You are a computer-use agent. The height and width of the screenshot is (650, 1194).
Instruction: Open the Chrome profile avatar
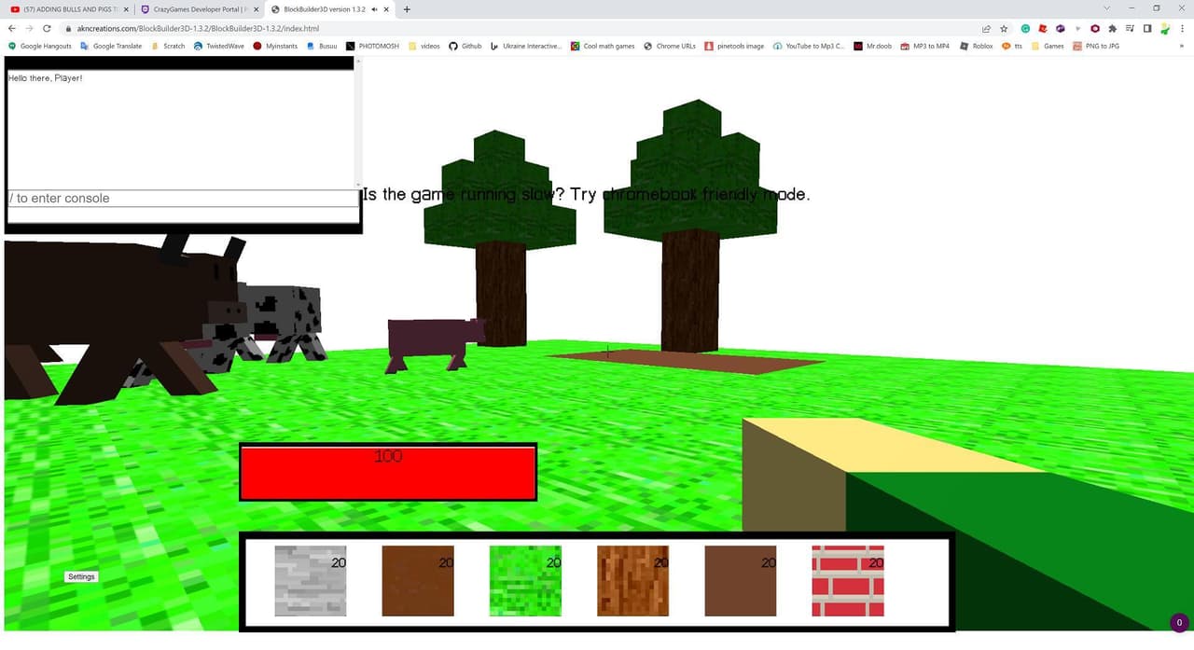click(x=1165, y=29)
